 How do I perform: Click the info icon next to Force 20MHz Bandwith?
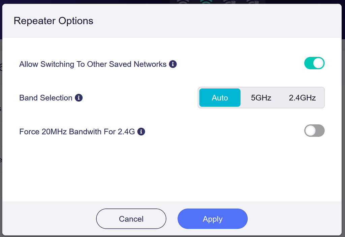(x=141, y=131)
